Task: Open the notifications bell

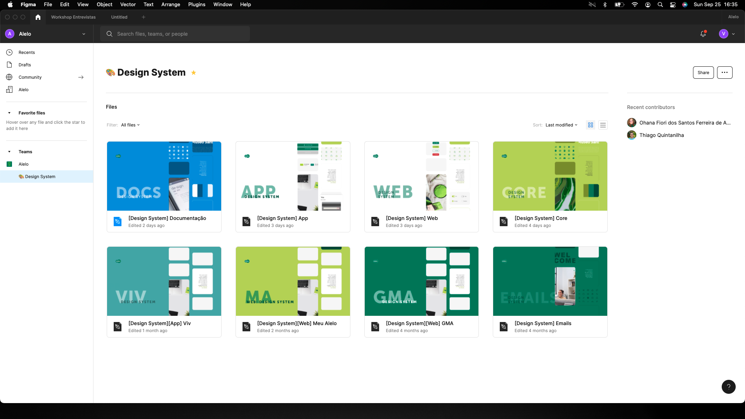Action: pos(703,34)
